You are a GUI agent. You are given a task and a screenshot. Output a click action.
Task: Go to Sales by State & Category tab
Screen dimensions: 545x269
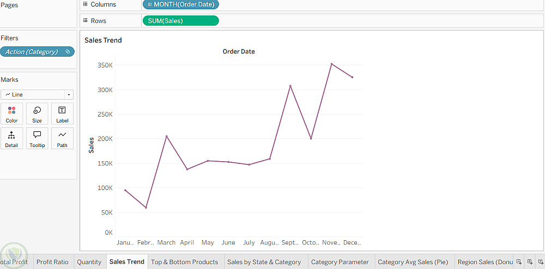264,262
